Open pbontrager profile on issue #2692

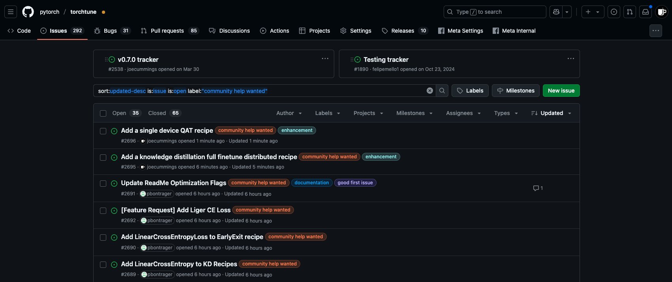pos(157,221)
